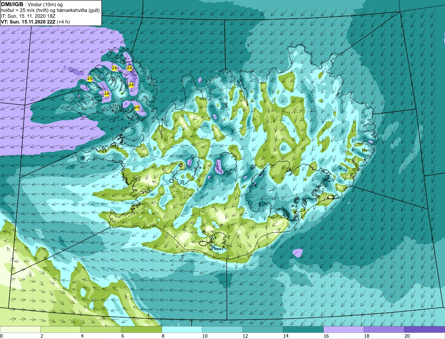Click header text "DMI/IGB"
Viewport: 445px width, 339px height.
[x=12, y=4]
